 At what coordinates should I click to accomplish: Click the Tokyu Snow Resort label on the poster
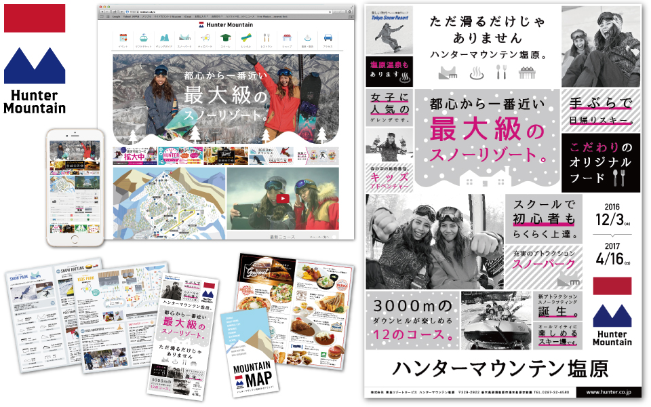pyautogui.click(x=390, y=18)
